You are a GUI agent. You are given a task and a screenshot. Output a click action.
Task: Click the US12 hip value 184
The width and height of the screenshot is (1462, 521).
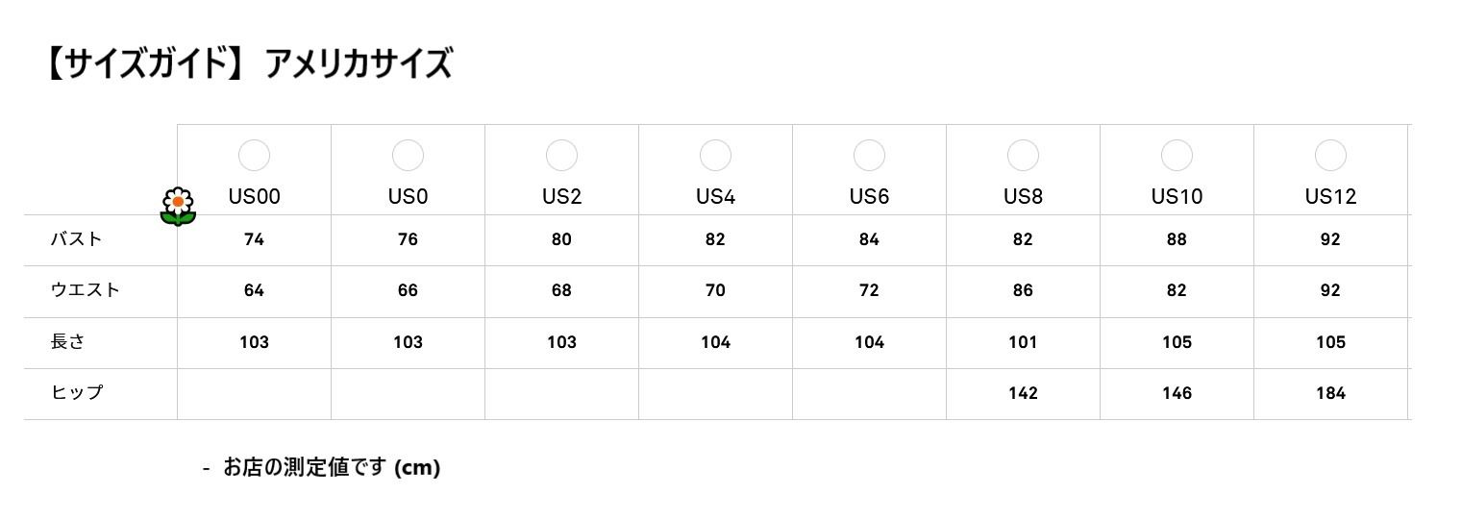click(1330, 393)
